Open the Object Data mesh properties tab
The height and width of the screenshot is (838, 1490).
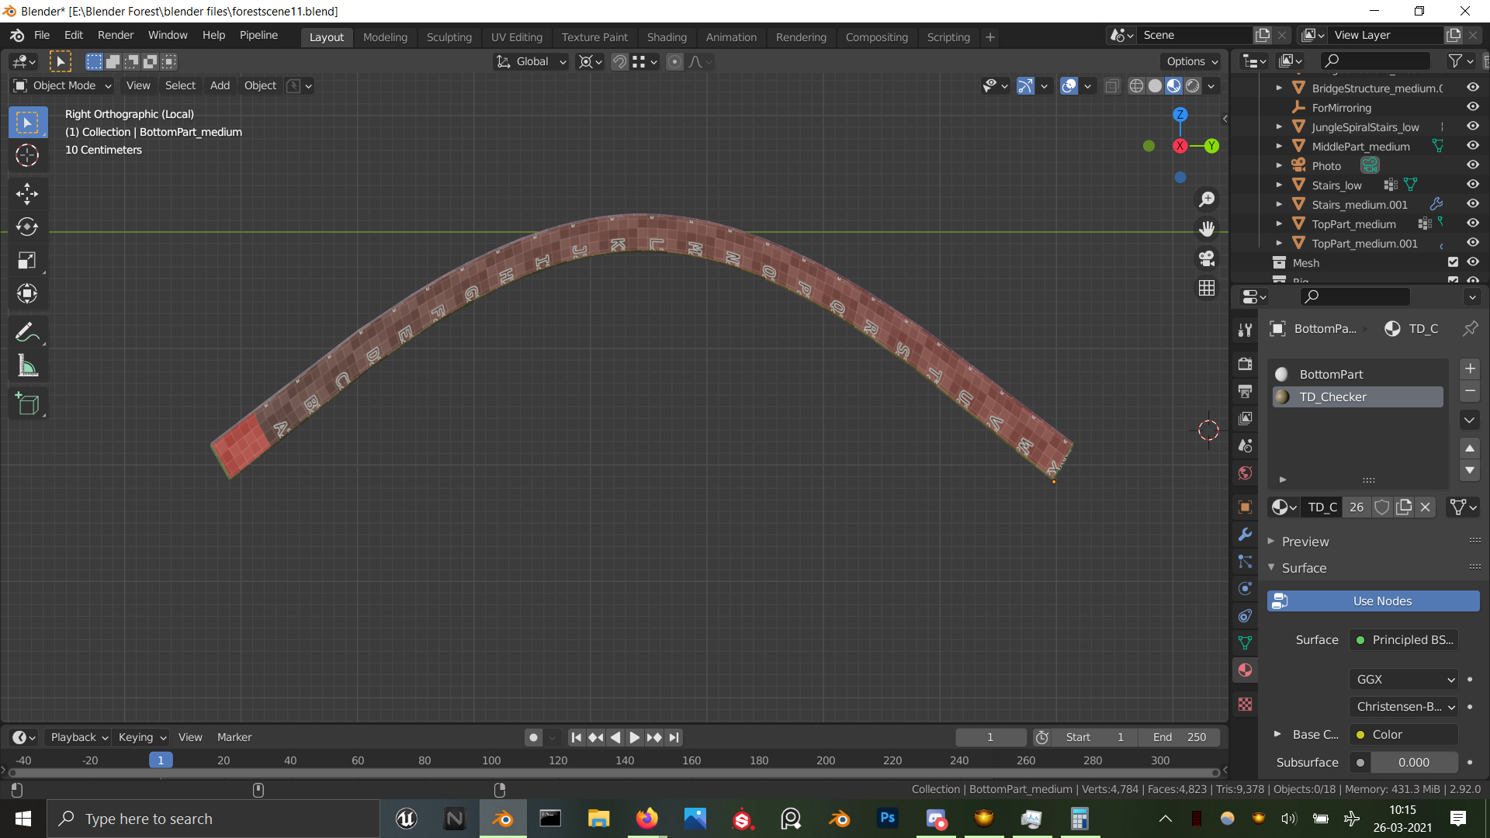pyautogui.click(x=1245, y=643)
